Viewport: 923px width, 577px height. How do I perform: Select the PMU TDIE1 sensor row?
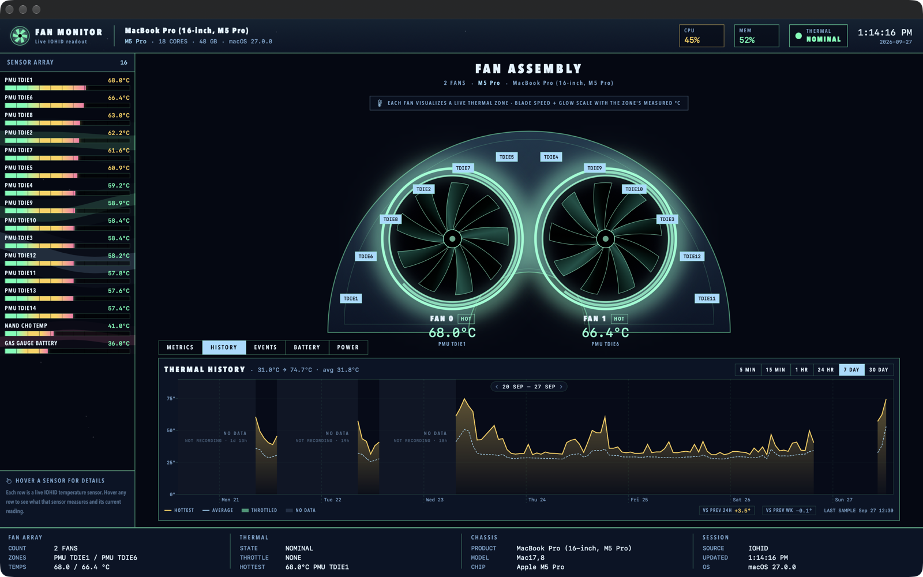pos(67,83)
